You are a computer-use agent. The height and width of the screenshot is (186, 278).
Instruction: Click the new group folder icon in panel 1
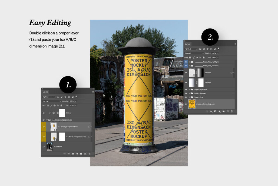[81, 154]
